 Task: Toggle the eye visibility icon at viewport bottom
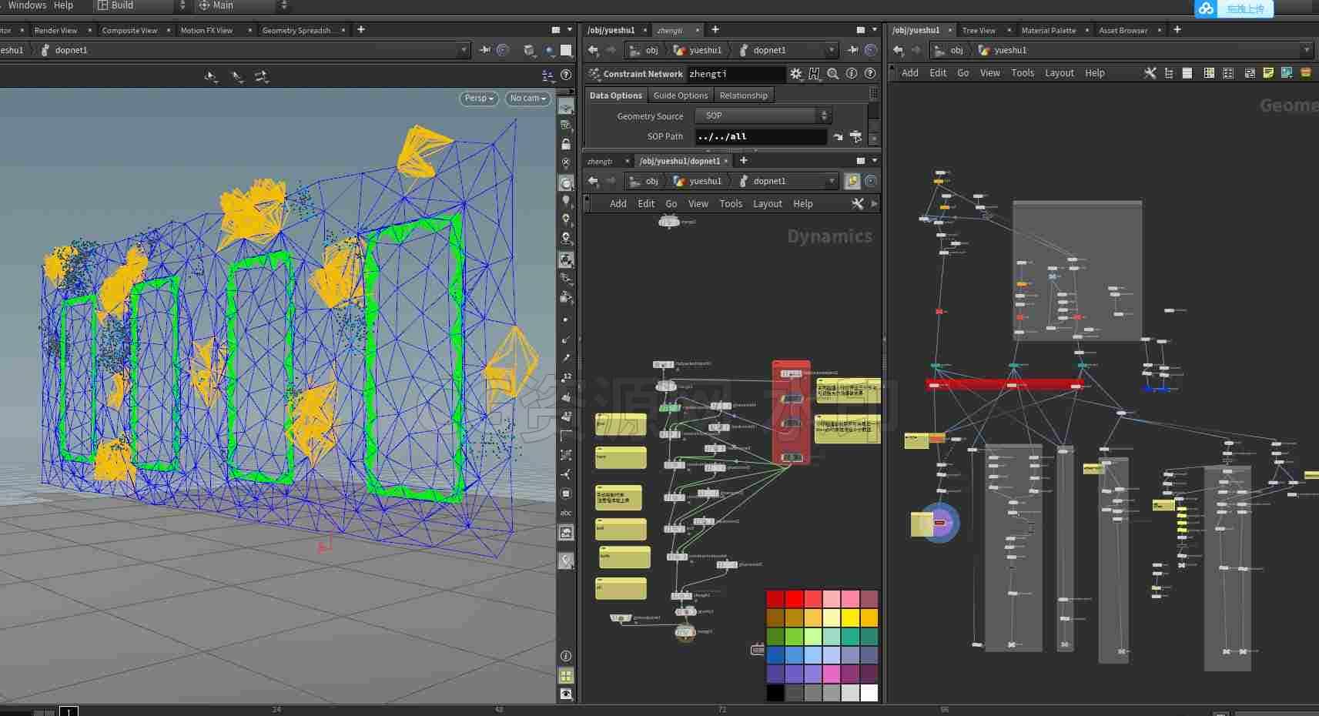click(x=566, y=694)
